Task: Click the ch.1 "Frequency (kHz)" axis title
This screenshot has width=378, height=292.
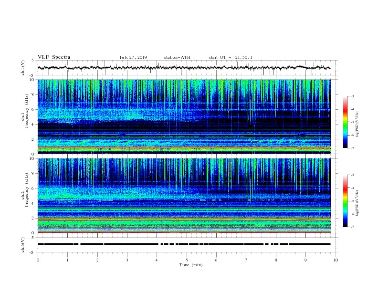Action: [x=26, y=110]
